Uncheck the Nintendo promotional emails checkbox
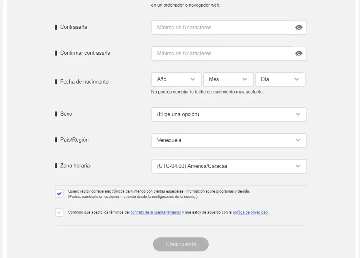The height and width of the screenshot is (258, 360). coord(59,194)
